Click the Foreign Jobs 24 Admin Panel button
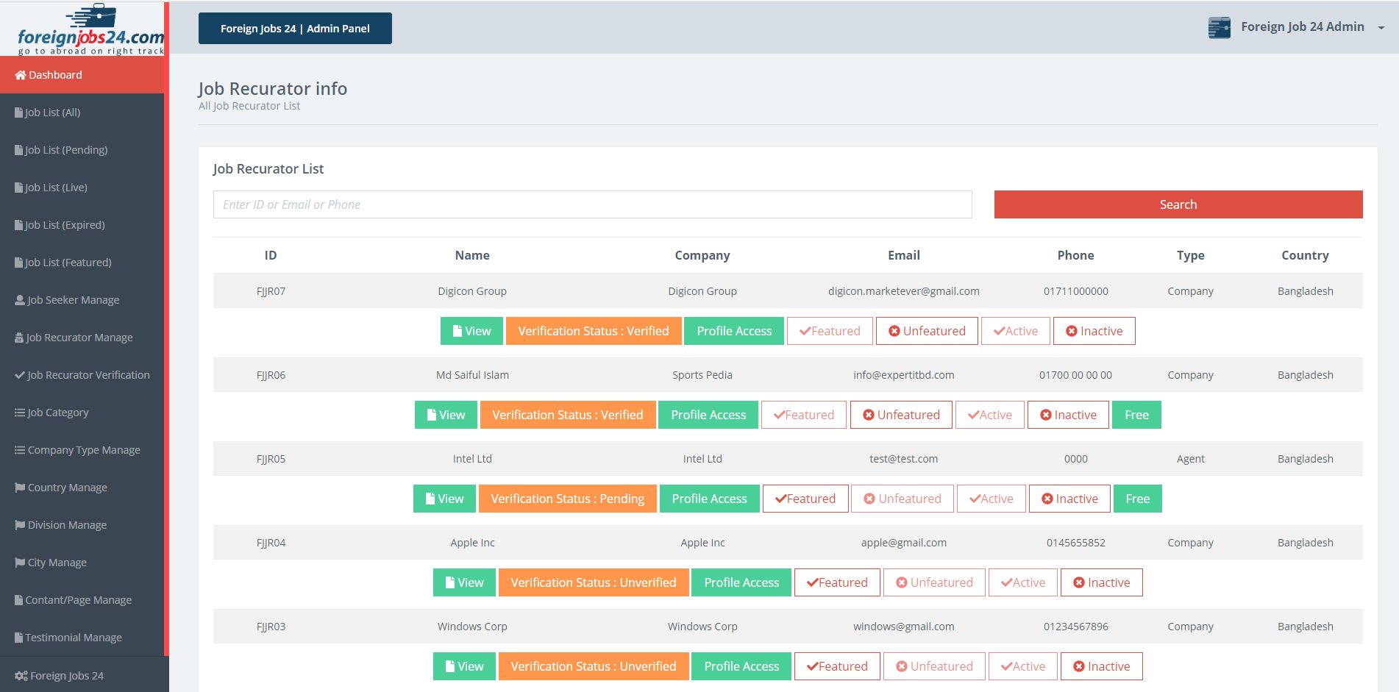The height and width of the screenshot is (692, 1399). [x=295, y=29]
